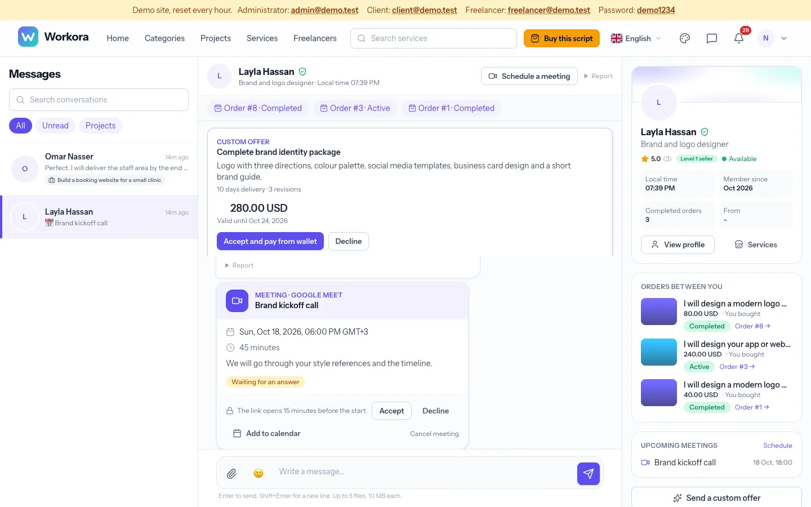Click the send message paper plane button
The image size is (811, 507).
[x=589, y=474]
